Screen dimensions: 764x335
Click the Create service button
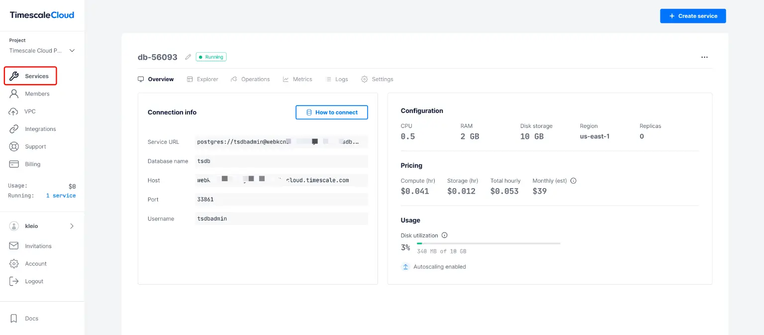(x=693, y=15)
